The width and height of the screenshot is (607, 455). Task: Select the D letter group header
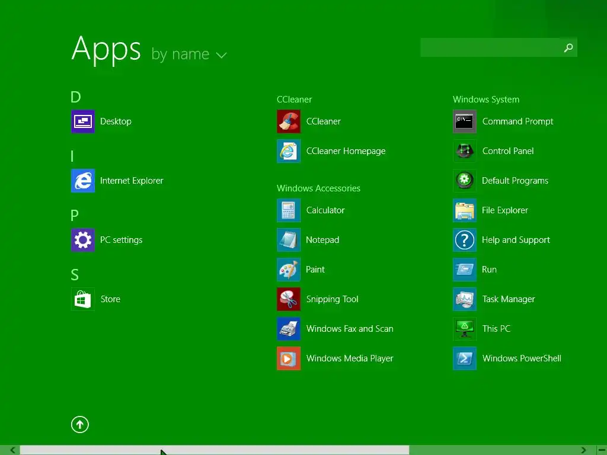(x=75, y=97)
